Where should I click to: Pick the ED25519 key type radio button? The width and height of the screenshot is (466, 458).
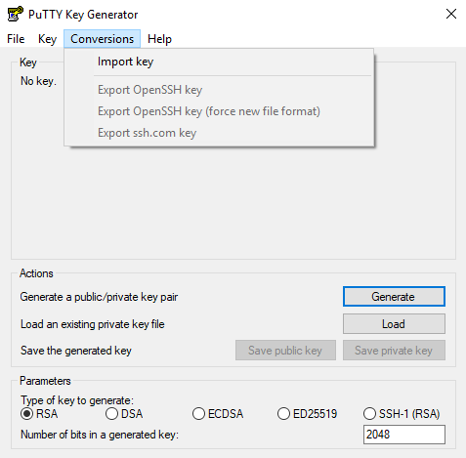click(x=283, y=414)
